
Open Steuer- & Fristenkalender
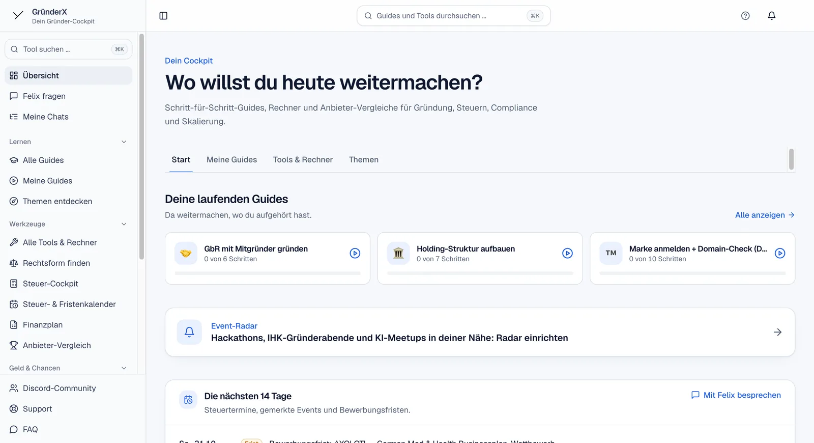[69, 304]
